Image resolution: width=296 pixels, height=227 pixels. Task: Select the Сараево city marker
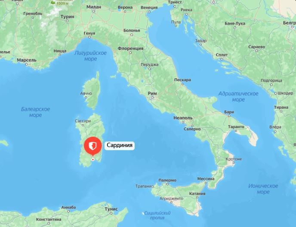click(x=256, y=51)
